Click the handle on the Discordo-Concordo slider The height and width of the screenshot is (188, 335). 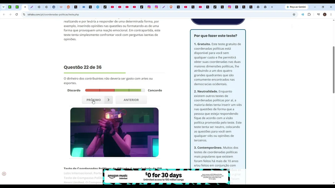click(143, 90)
